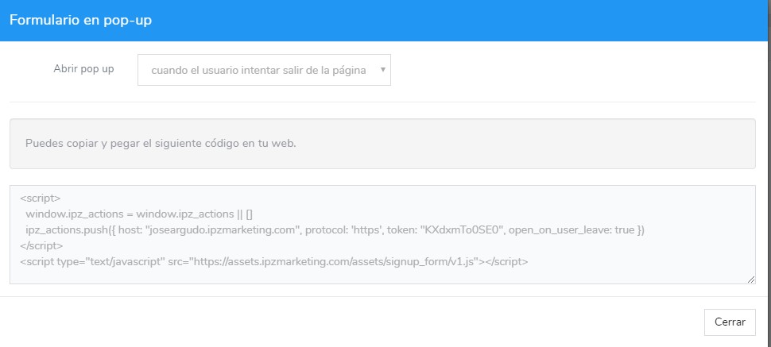Click the 'Formulario en pop-up' title

tap(80, 20)
